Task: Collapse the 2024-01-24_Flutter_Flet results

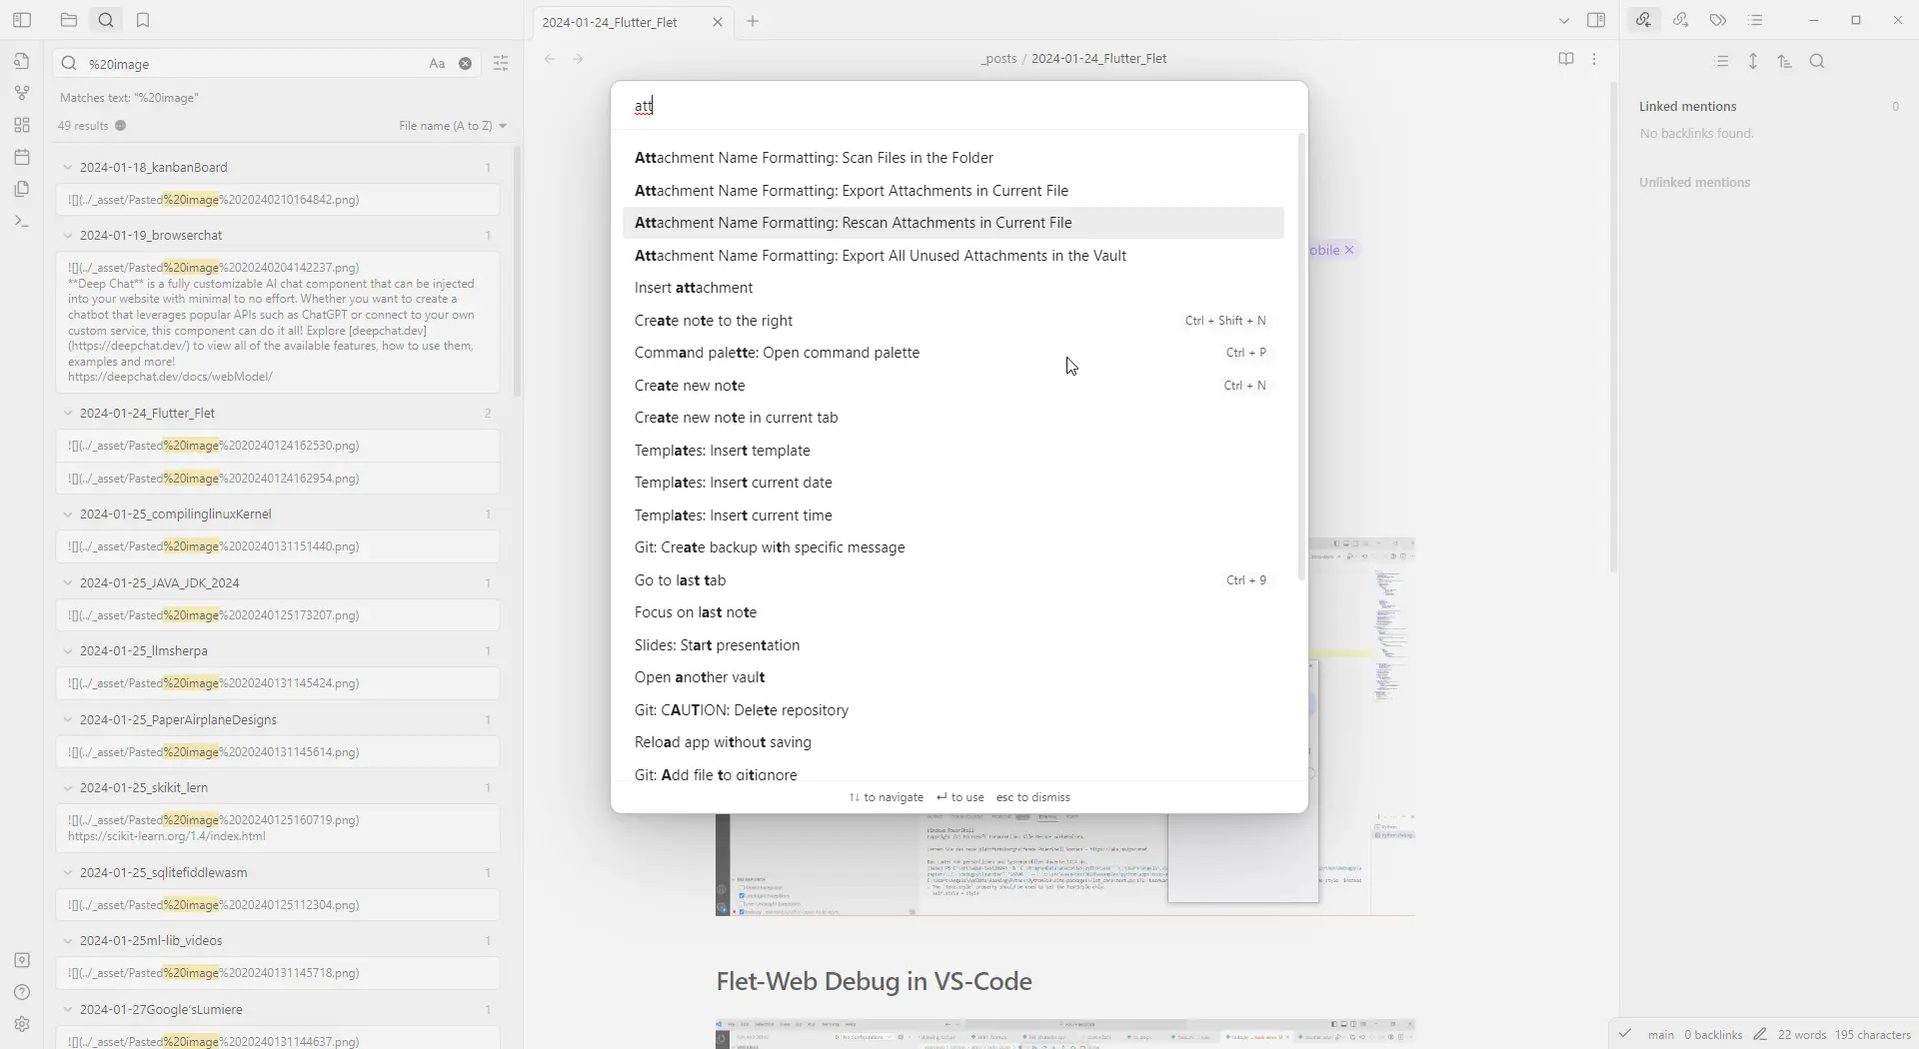Action: coord(68,414)
